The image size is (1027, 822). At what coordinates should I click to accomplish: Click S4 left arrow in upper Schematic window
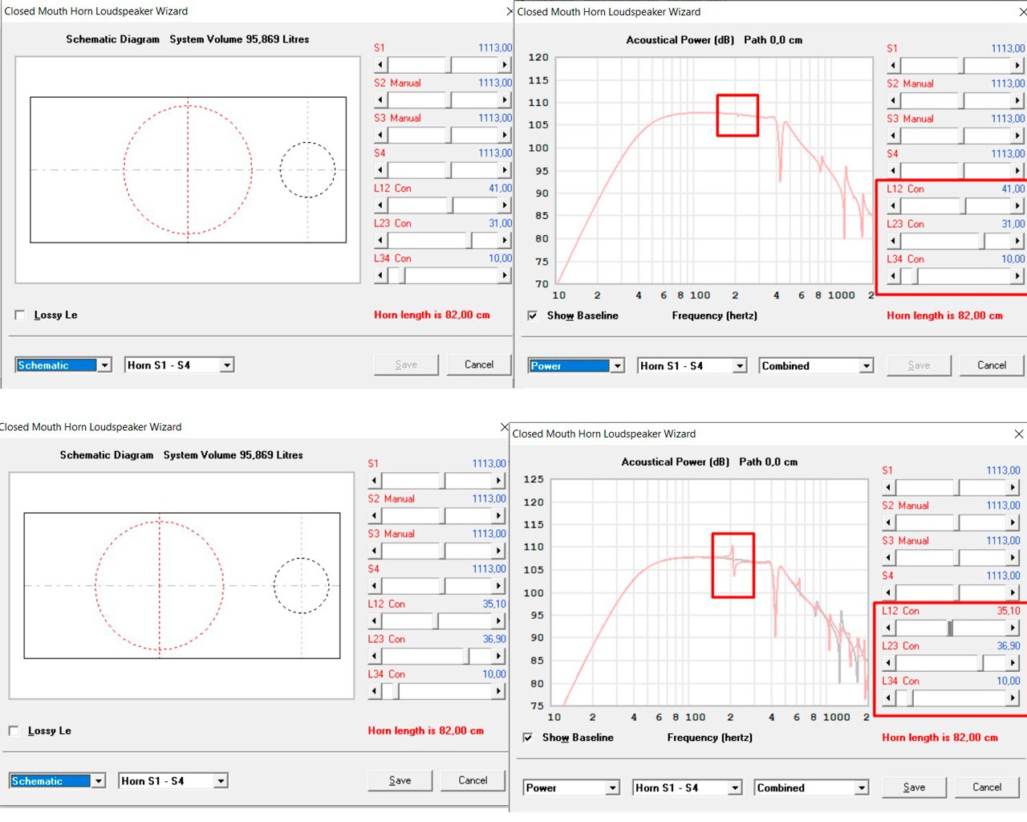tap(380, 170)
